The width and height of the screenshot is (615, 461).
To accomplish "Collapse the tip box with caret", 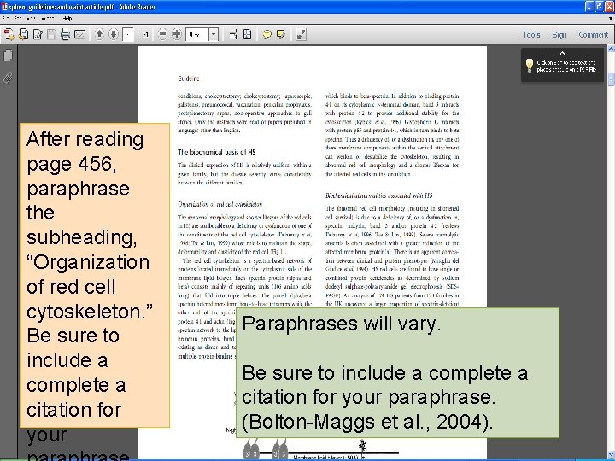I will point(562,53).
